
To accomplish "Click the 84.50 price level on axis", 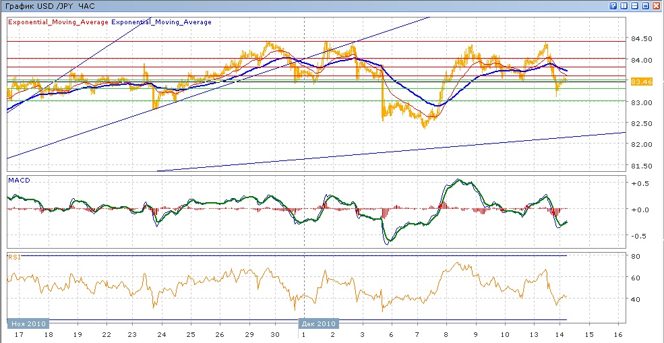I will tap(641, 39).
